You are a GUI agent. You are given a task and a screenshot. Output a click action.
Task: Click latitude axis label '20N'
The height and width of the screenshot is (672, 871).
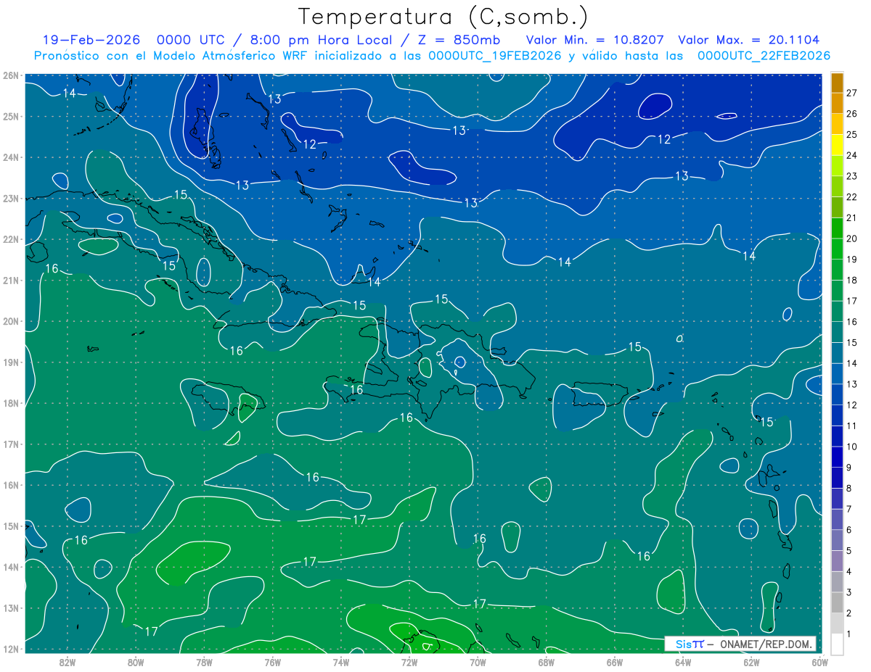(11, 321)
